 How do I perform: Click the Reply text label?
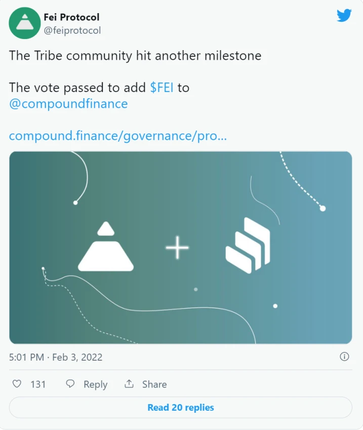(95, 384)
